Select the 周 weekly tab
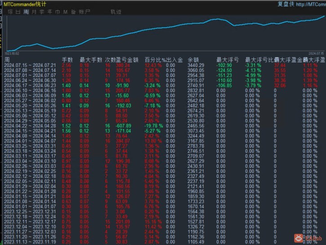The image size is (326, 245). 26,12
